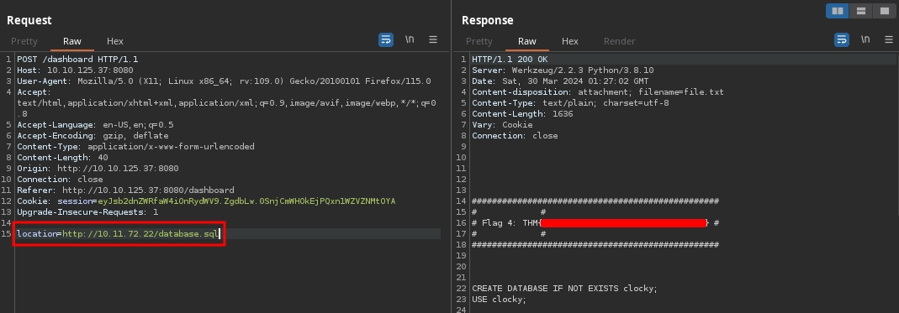Image resolution: width=899 pixels, height=313 pixels.
Task: Click the Vary: Cookie response header
Action: point(502,125)
